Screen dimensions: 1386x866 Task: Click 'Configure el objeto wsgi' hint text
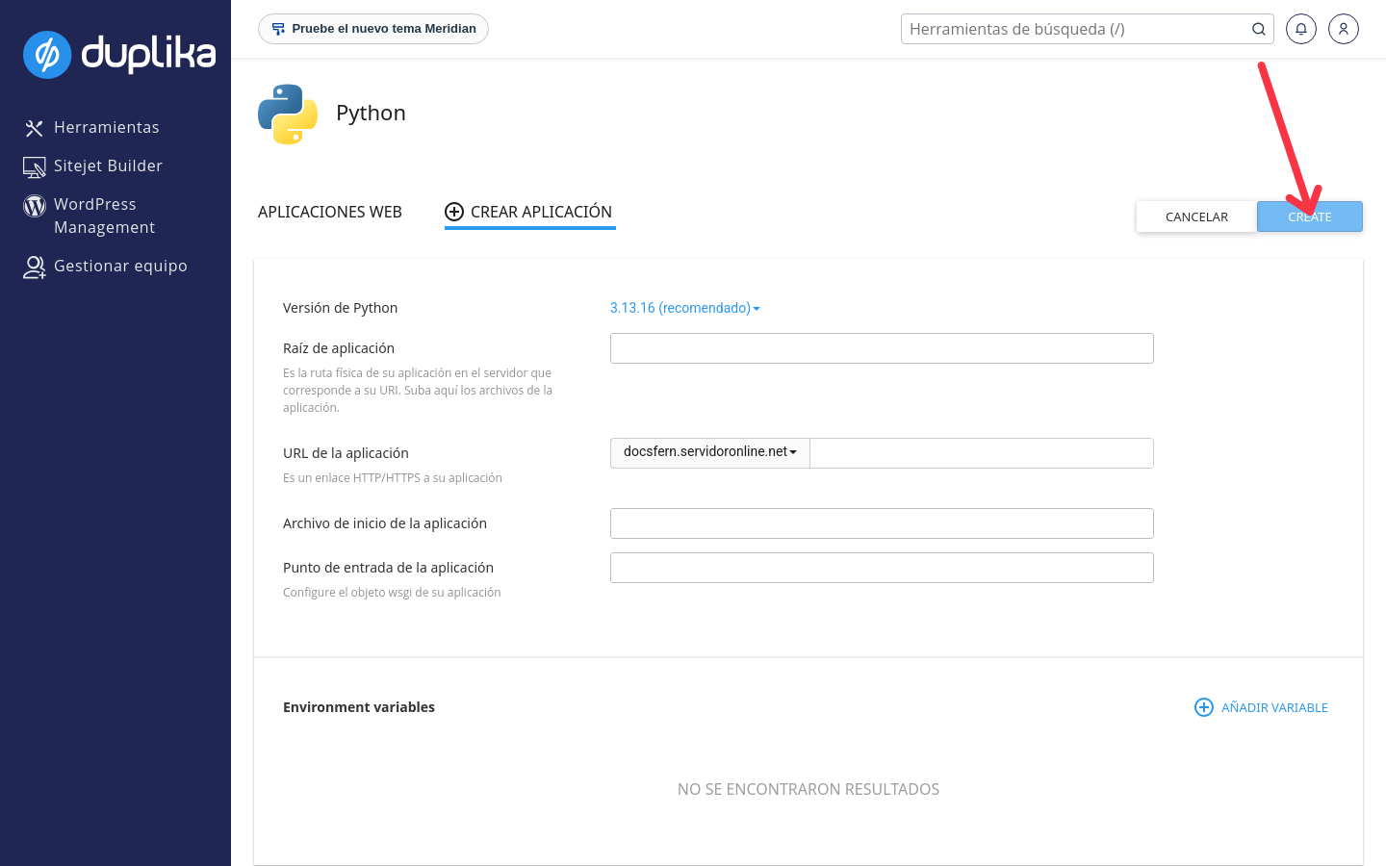point(392,593)
